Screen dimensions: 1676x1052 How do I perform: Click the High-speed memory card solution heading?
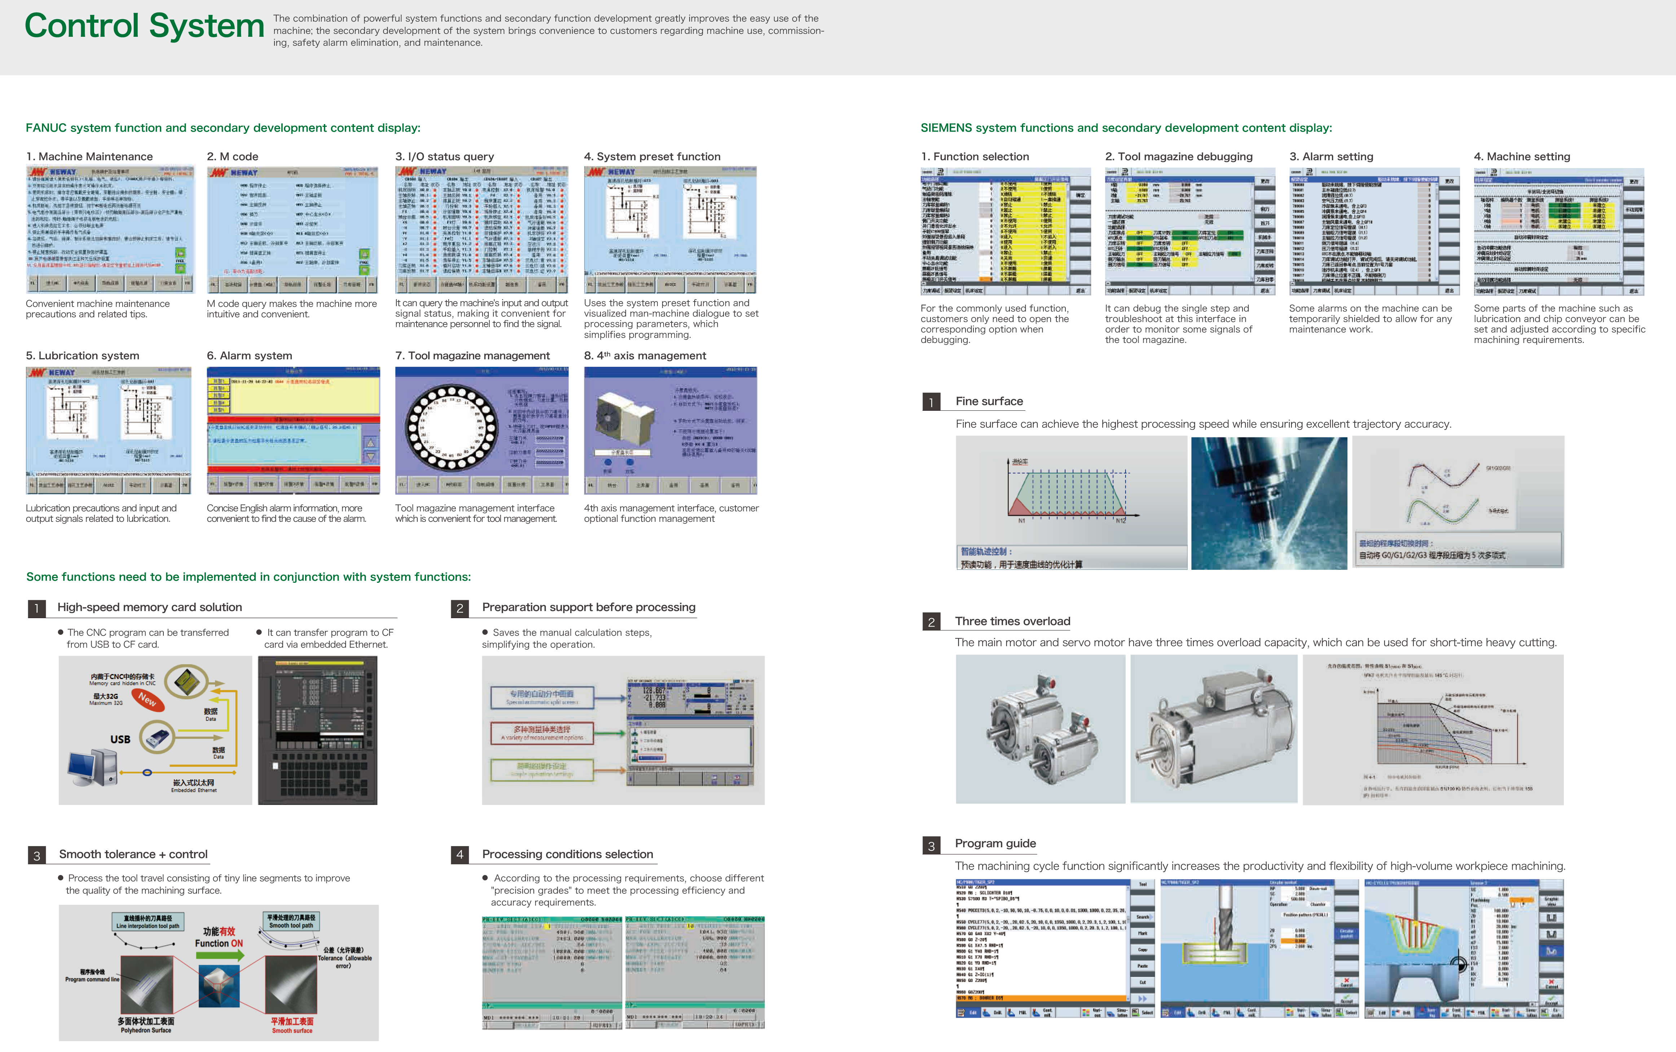pos(150,607)
